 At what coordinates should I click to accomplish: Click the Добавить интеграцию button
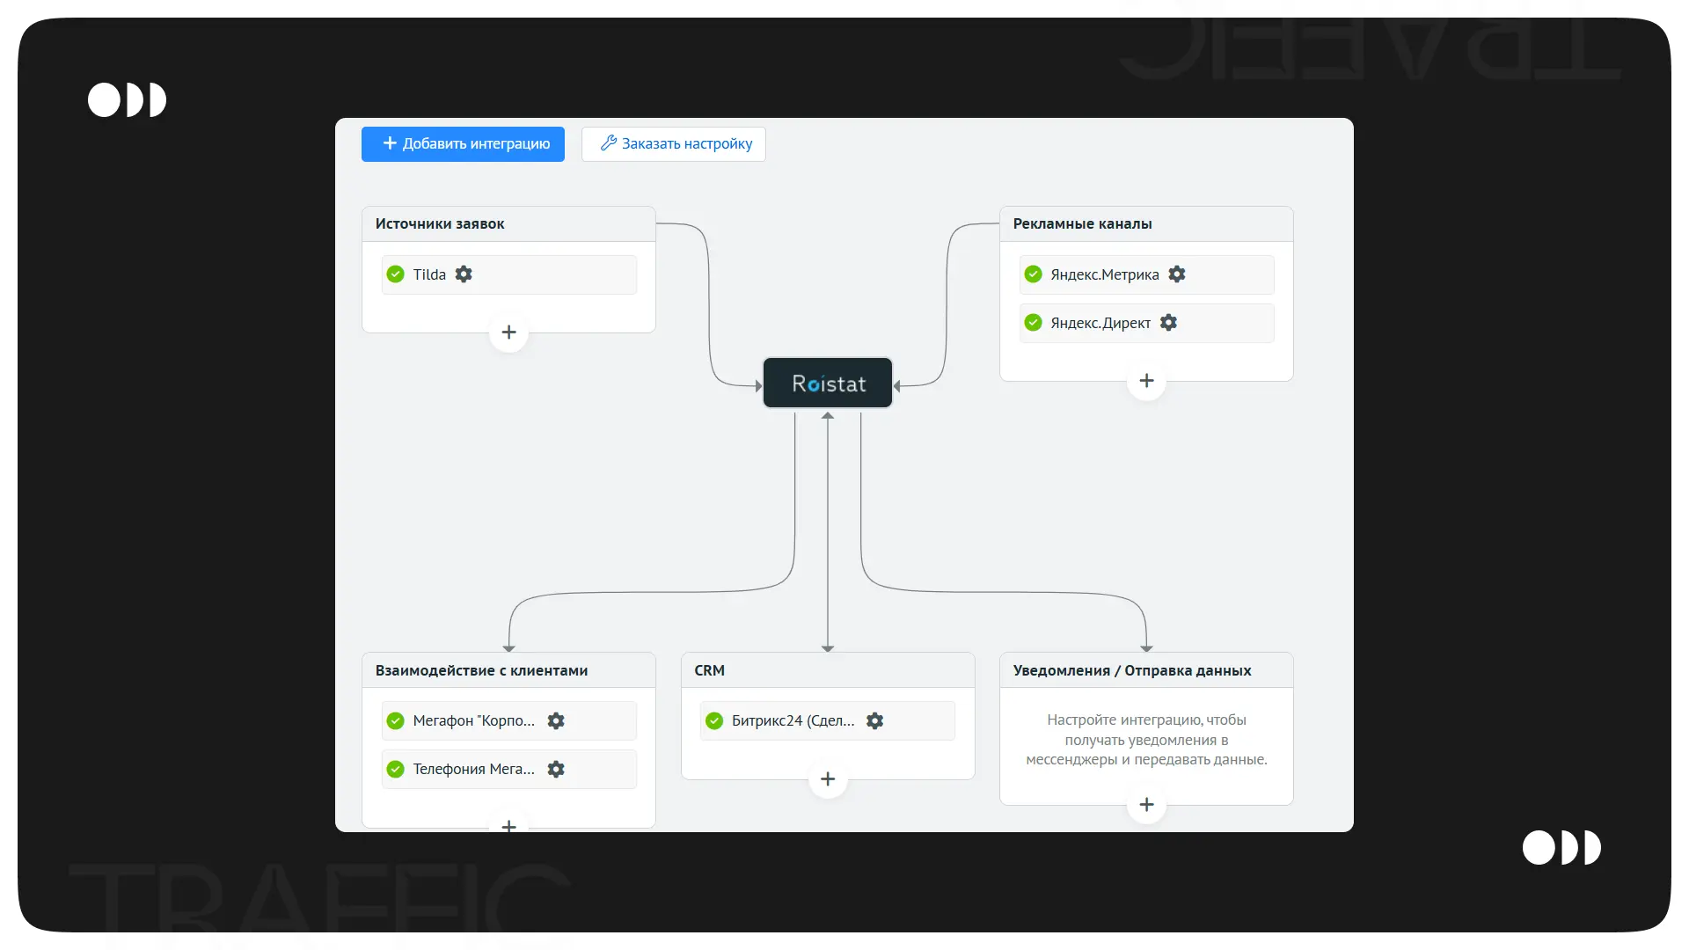pos(463,144)
